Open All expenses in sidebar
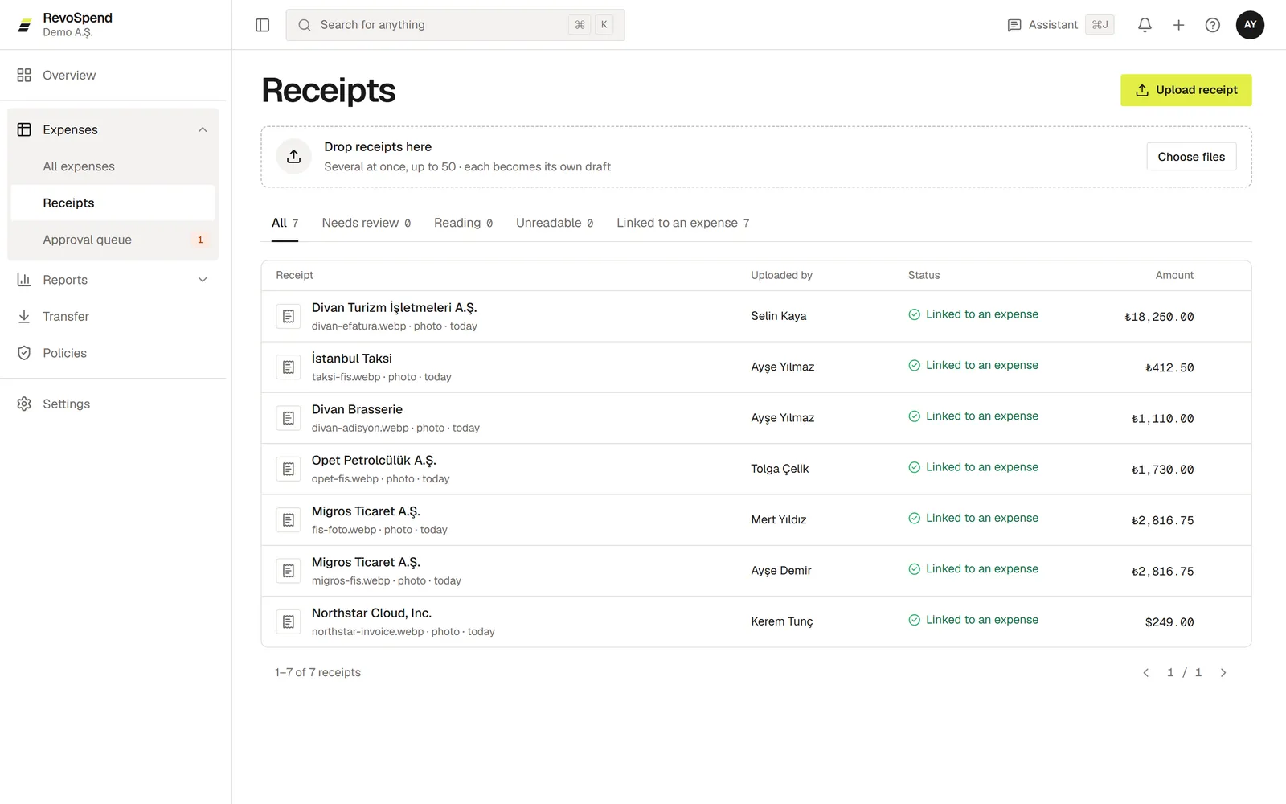Image resolution: width=1286 pixels, height=804 pixels. pos(113,166)
